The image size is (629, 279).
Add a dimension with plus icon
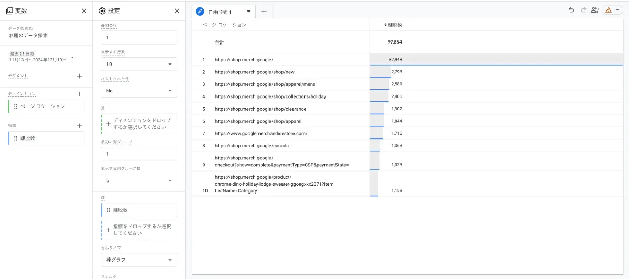click(x=80, y=94)
